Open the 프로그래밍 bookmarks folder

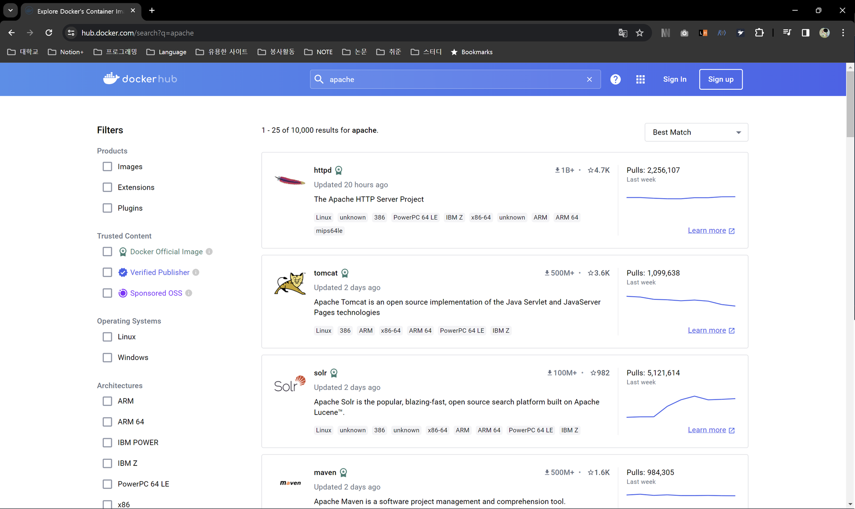pyautogui.click(x=115, y=52)
